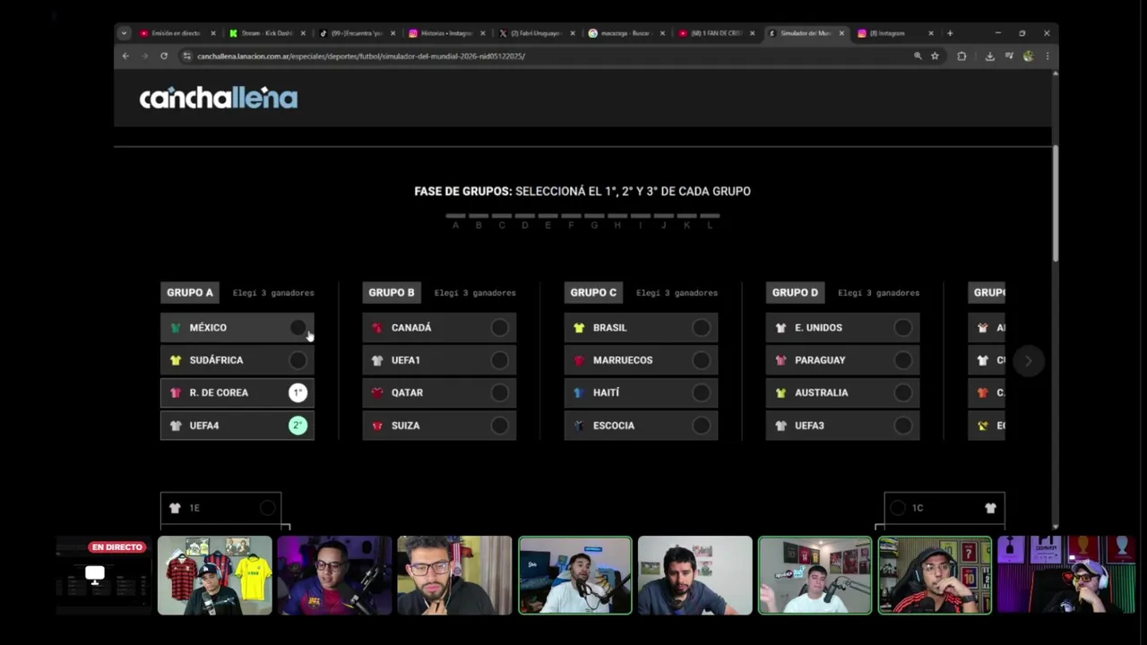
Task: Select Haití circle in Grupo C
Action: (701, 392)
